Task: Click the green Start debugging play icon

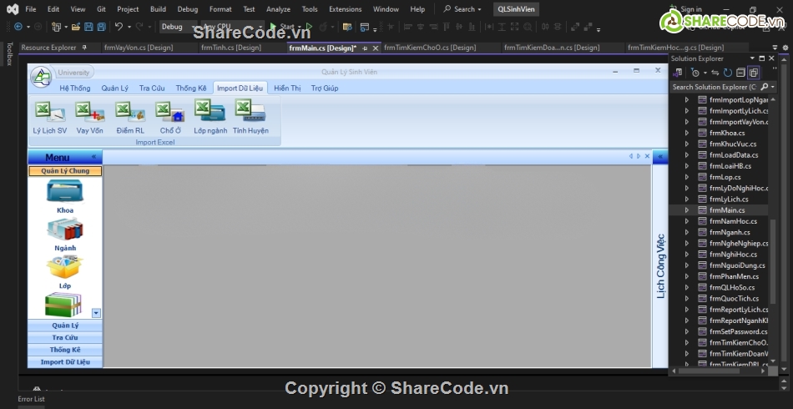Action: click(273, 27)
